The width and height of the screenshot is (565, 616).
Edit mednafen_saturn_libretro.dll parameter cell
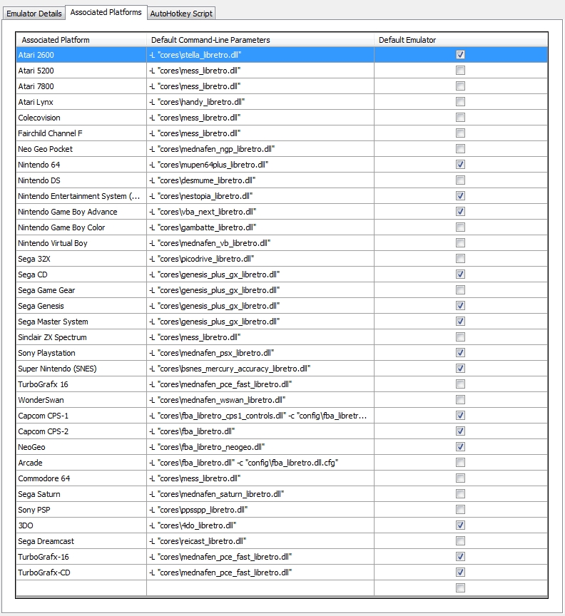(260, 494)
